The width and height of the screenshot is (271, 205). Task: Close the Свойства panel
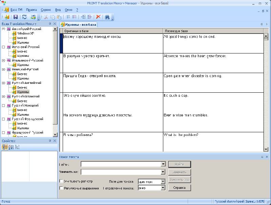point(55,141)
